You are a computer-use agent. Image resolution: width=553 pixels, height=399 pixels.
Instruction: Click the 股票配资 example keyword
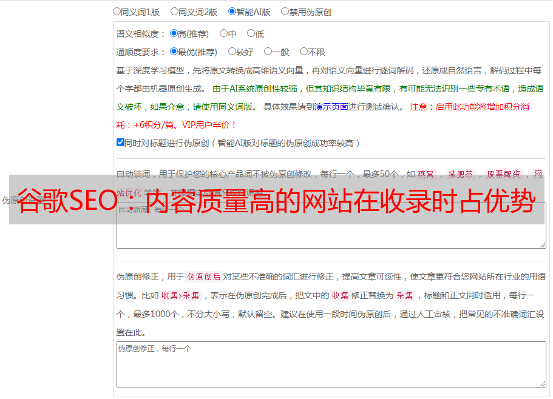point(504,174)
